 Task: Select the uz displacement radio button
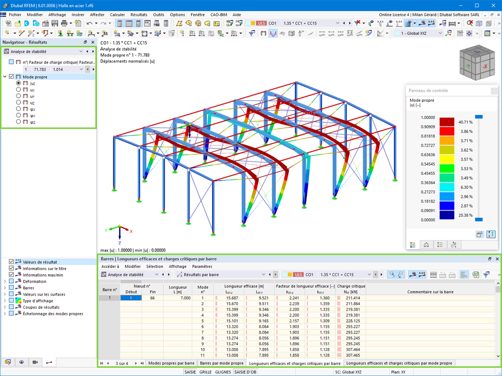pyautogui.click(x=19, y=103)
